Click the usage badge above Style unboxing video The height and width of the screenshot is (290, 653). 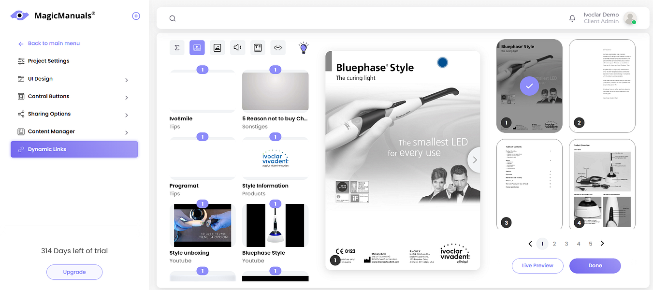(203, 204)
